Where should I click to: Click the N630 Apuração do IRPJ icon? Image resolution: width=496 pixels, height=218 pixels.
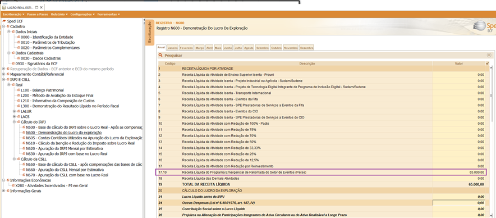24,154
